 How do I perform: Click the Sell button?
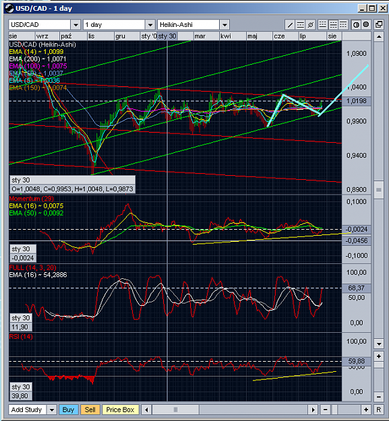(x=90, y=410)
